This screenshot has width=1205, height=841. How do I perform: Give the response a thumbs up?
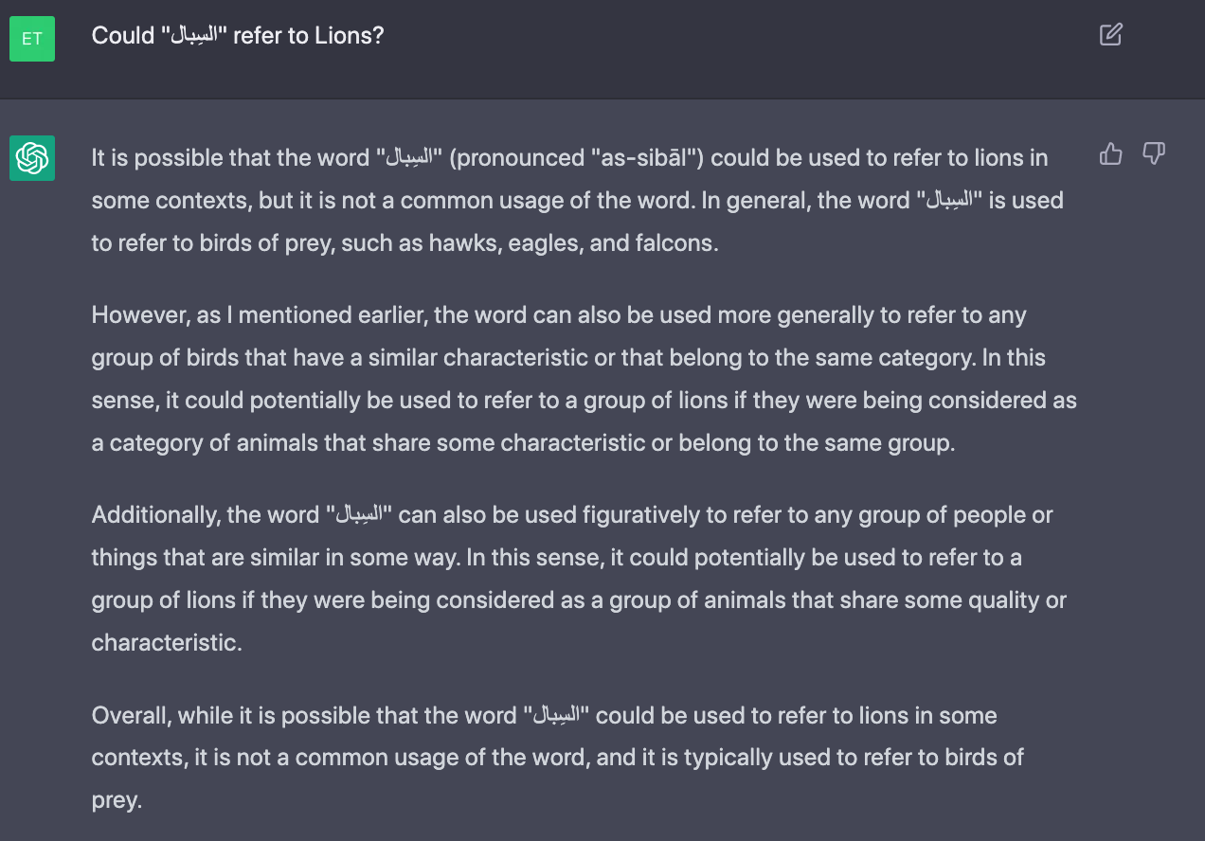coord(1111,153)
